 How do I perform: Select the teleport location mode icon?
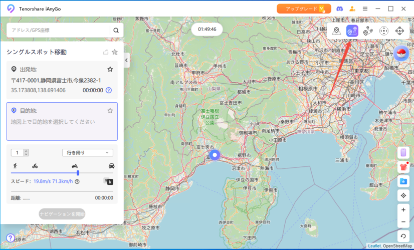337,31
